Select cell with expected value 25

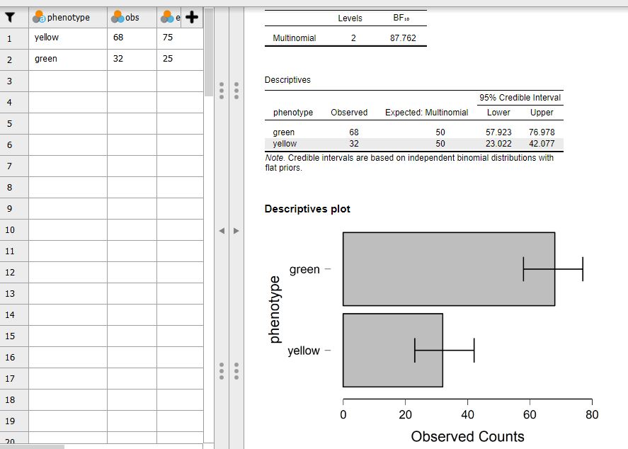180,59
